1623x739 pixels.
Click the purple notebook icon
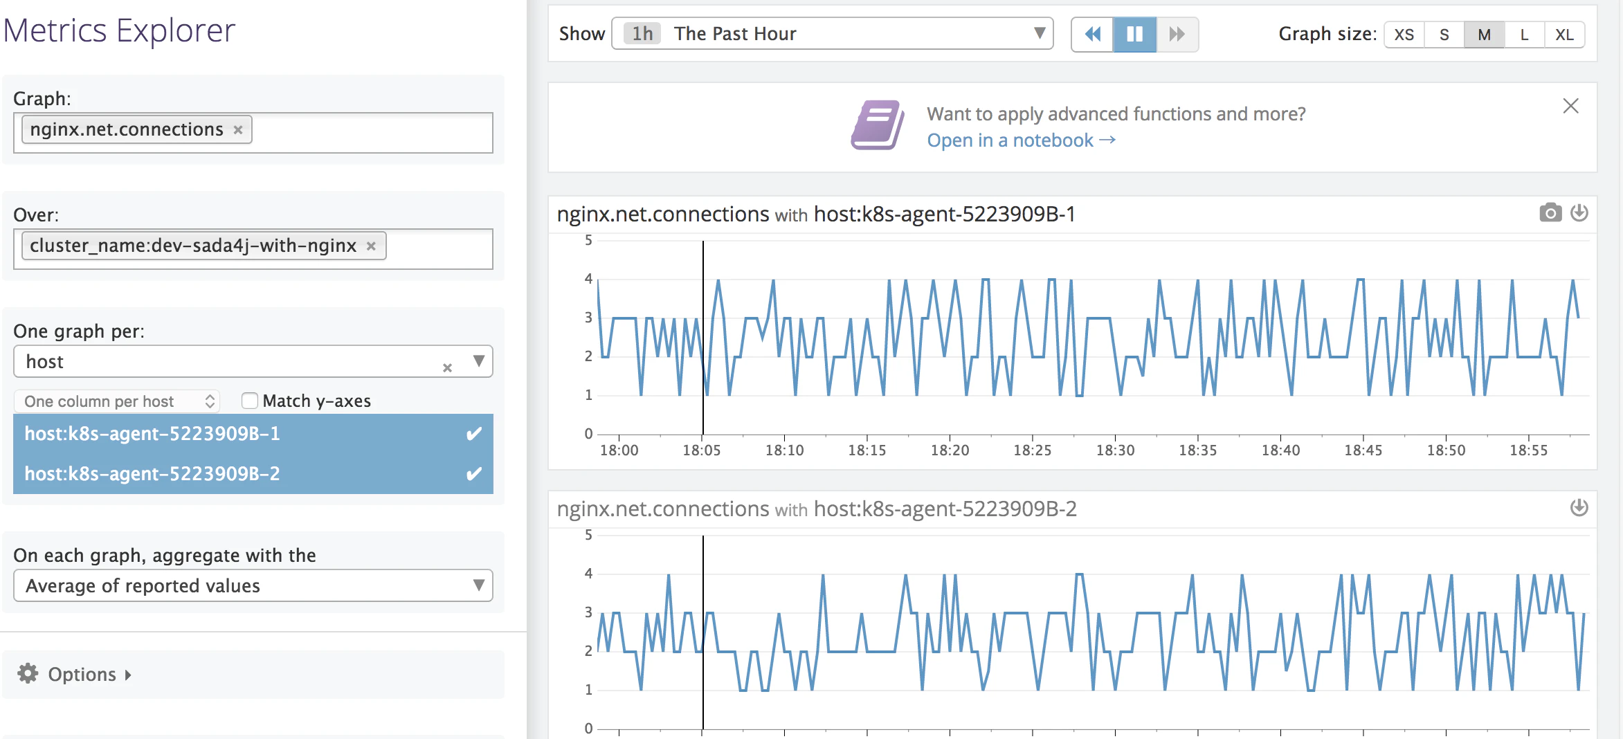(878, 125)
